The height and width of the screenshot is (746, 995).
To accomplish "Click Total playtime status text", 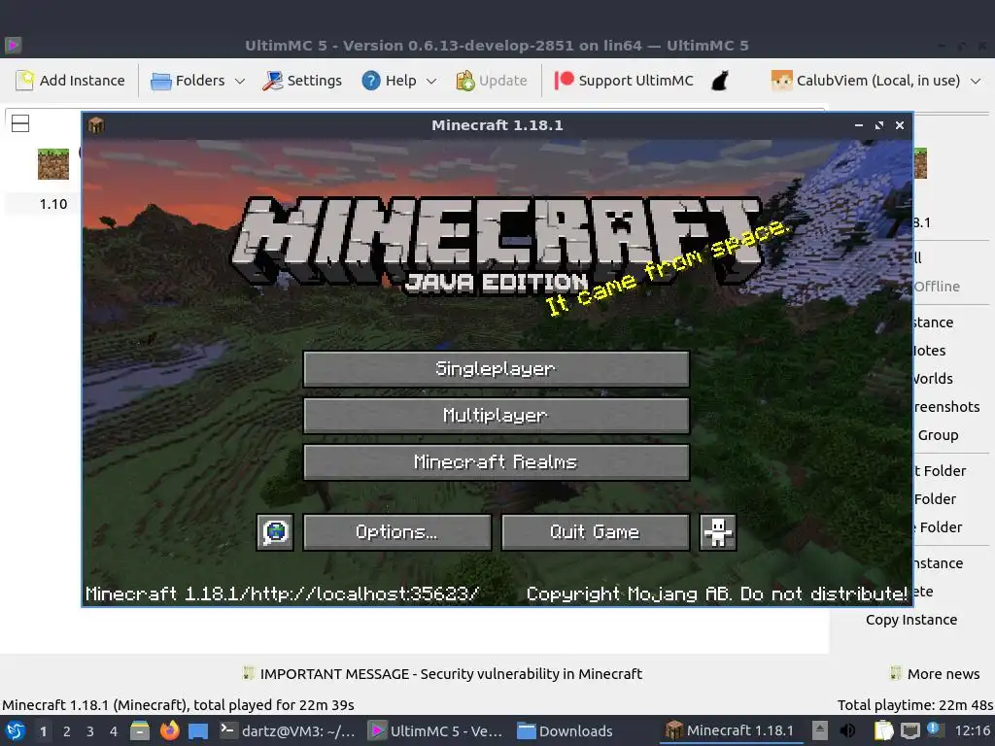I will (914, 705).
